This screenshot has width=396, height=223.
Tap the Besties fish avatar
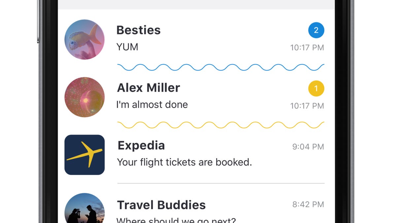pos(84,39)
